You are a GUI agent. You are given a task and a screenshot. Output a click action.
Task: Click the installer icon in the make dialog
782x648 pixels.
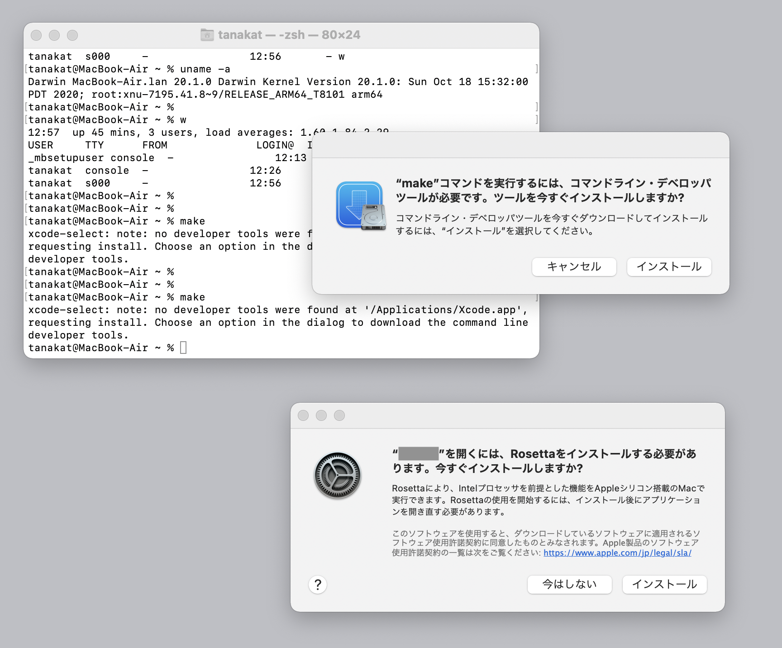pos(361,206)
